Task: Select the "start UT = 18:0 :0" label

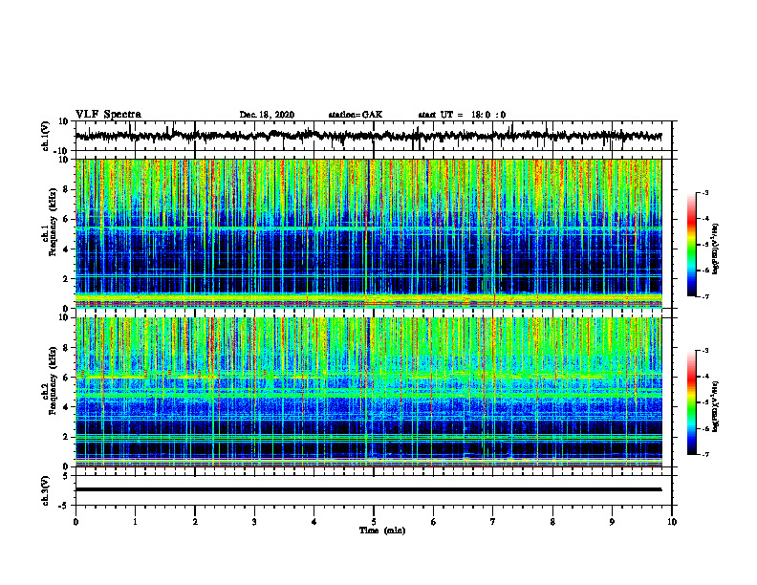Action: coord(462,115)
